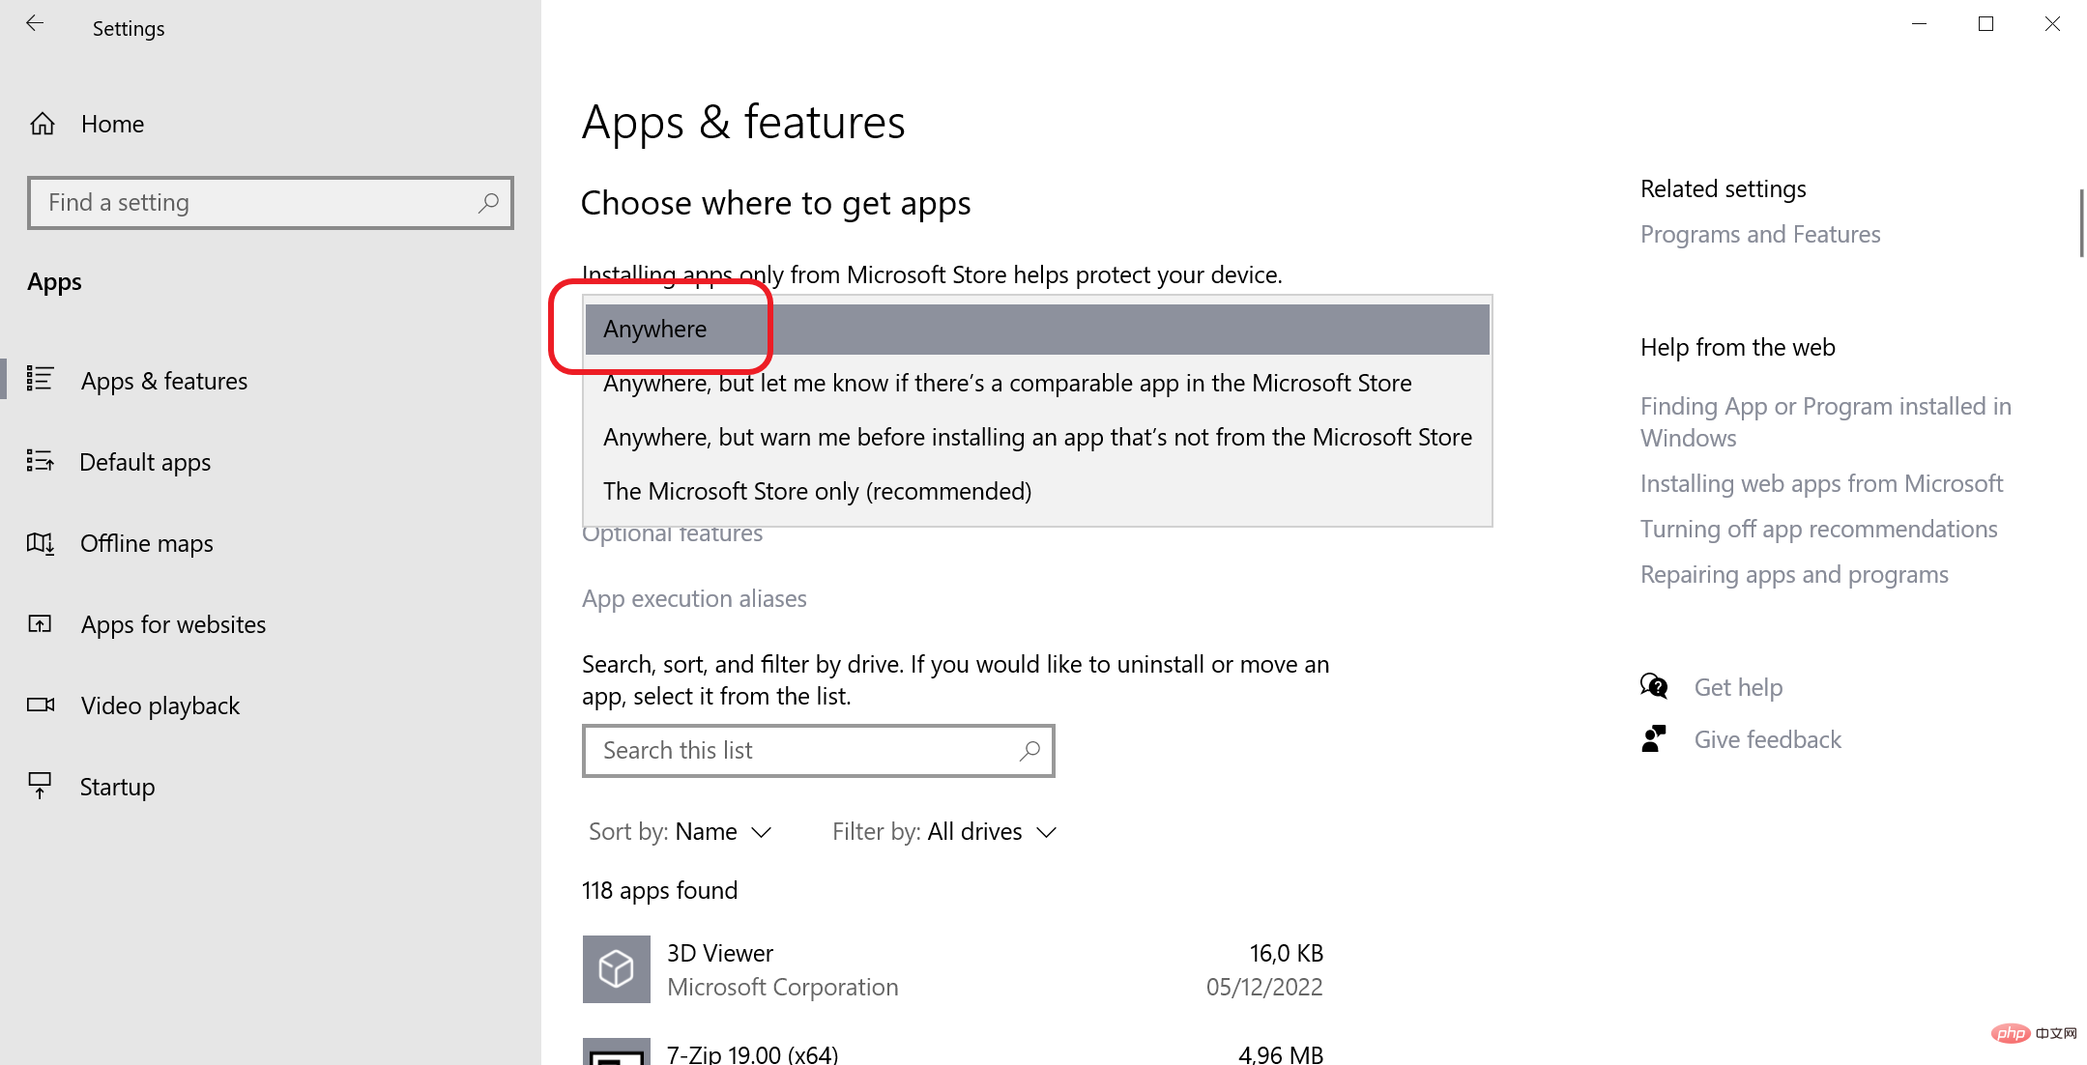Screen dimensions: 2087x1065
Task: Click the Default apps sidebar icon
Action: tap(41, 461)
